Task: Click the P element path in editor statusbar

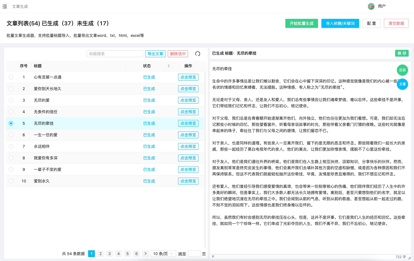Action: pos(213,257)
